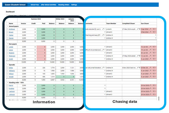Collapse the Sporadic group

(x=7, y=65)
